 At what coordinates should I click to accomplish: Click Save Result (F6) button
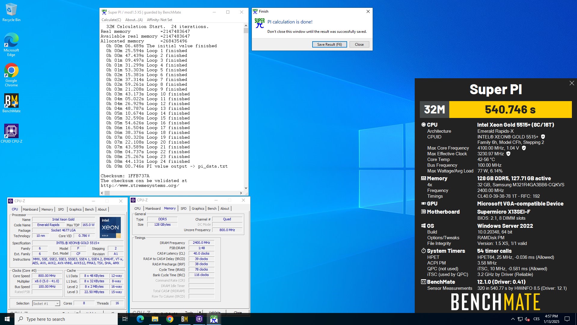329,45
